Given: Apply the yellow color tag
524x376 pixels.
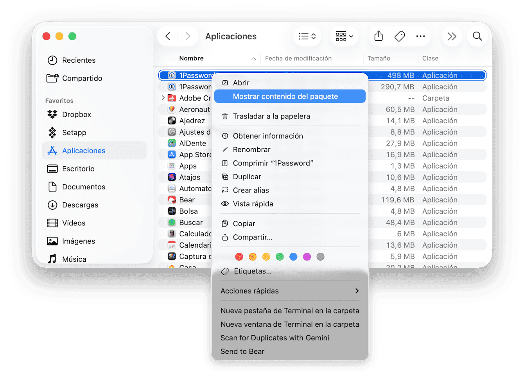Looking at the screenshot, I should 266,257.
